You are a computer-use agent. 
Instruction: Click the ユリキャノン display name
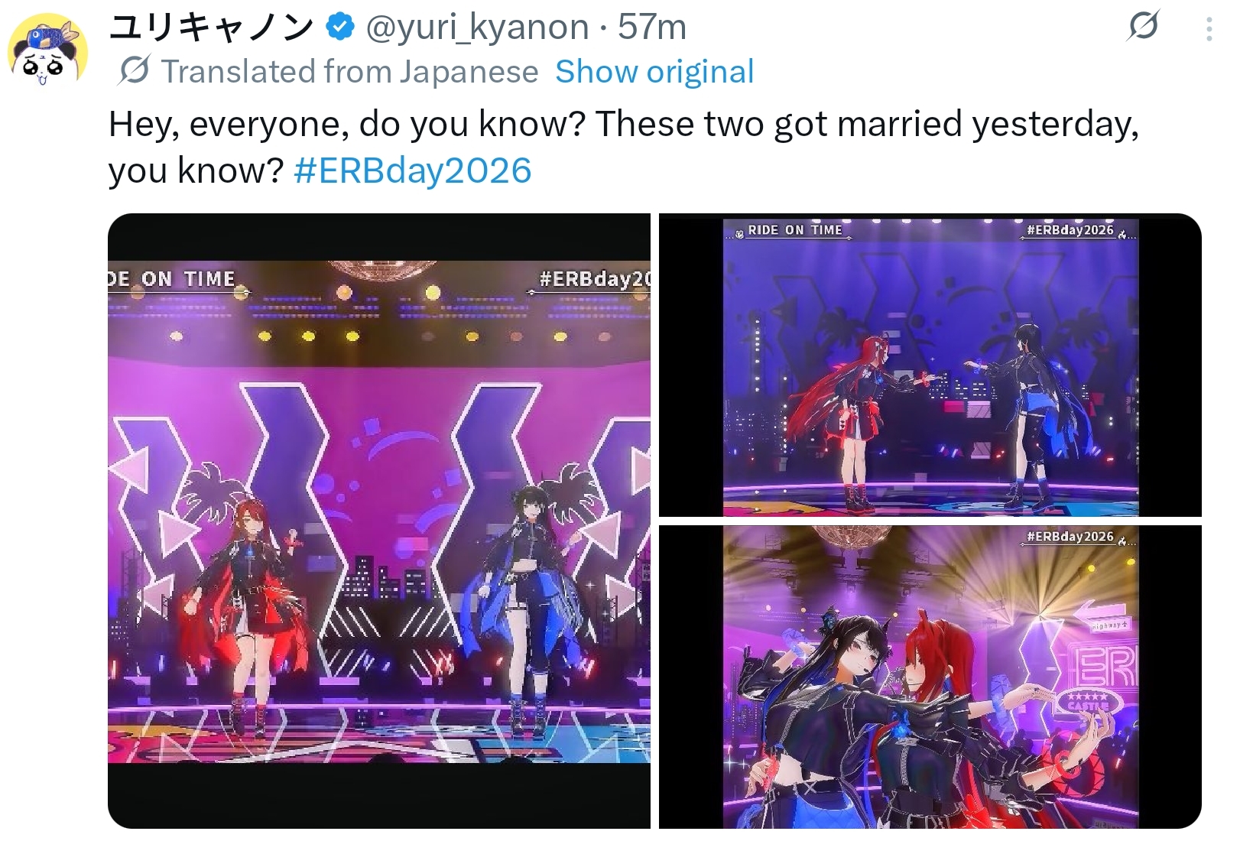(212, 28)
